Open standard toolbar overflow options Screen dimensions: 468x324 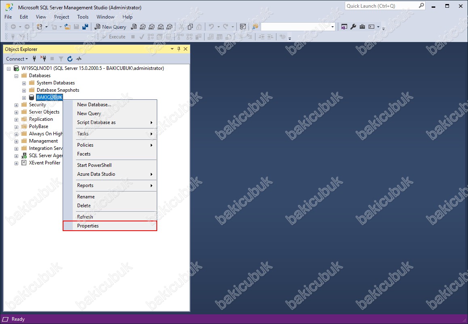point(384,29)
